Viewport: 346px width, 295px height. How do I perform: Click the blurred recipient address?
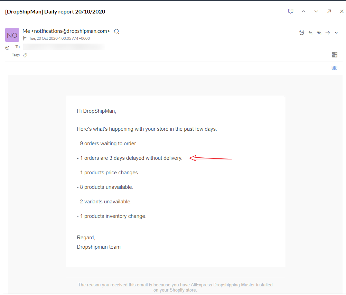64,47
